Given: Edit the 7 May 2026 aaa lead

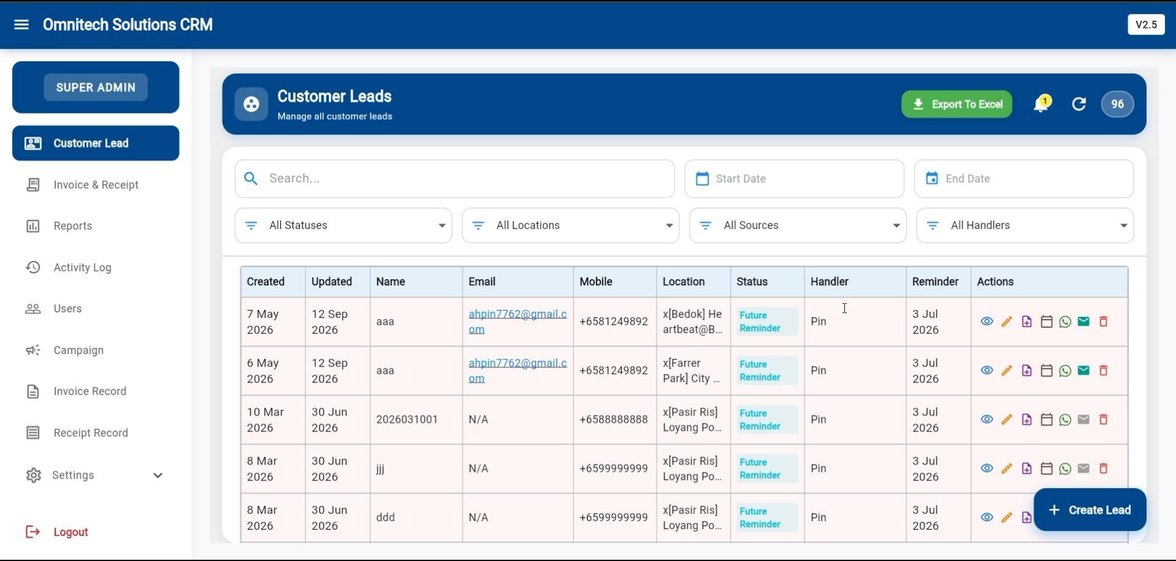Looking at the screenshot, I should 1006,322.
